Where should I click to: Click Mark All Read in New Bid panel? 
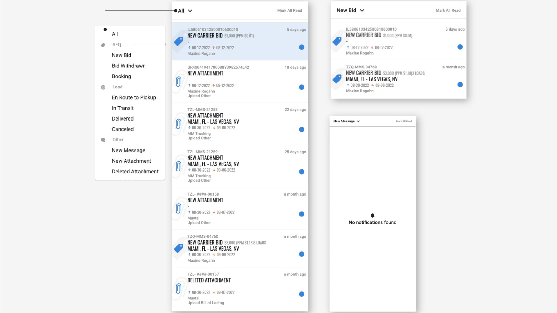(x=448, y=10)
